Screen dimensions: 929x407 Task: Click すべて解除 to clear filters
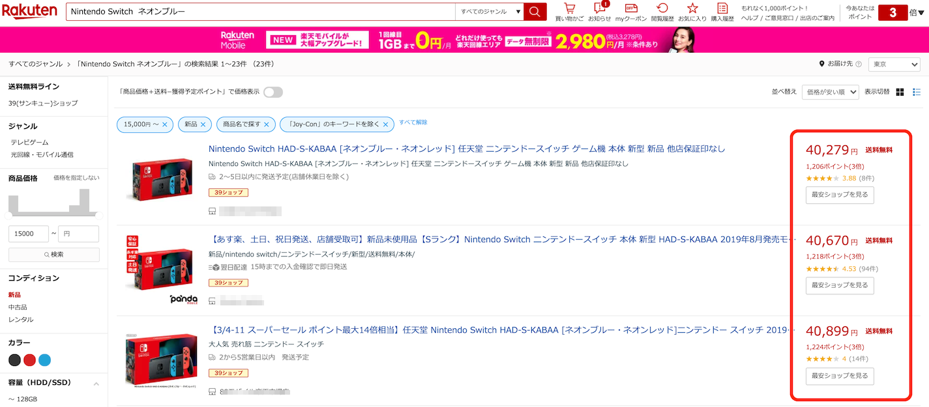click(413, 122)
